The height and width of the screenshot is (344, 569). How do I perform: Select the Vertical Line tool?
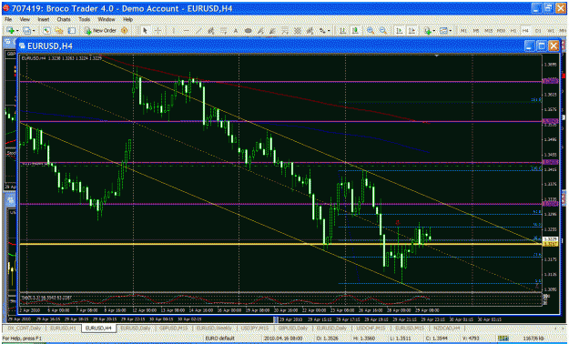click(174, 31)
